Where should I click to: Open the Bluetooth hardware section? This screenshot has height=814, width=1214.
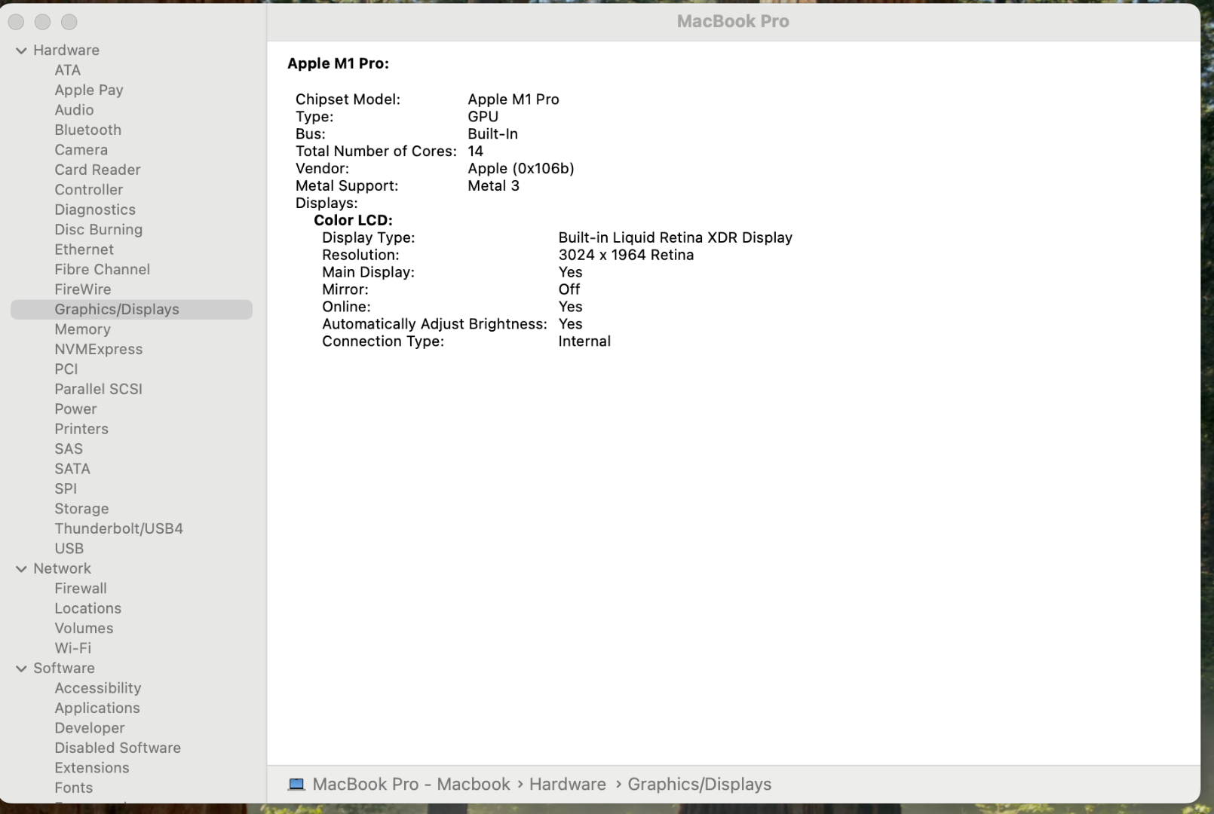click(x=87, y=130)
